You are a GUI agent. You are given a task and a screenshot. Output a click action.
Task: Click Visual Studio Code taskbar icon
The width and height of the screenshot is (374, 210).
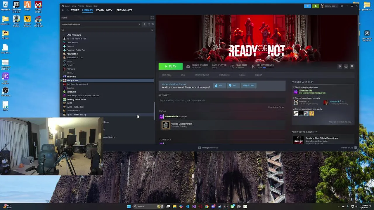tap(187, 206)
